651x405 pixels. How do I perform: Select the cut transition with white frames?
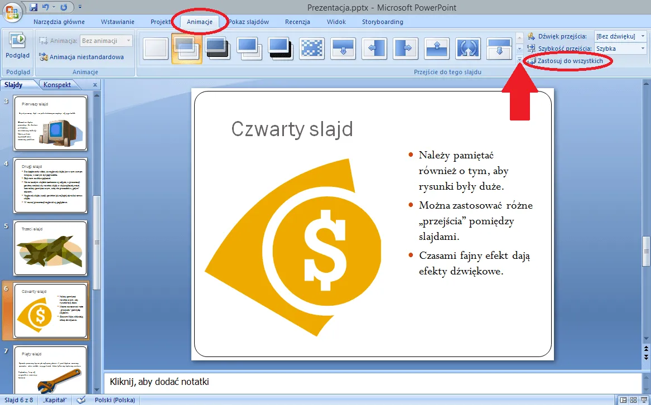249,49
